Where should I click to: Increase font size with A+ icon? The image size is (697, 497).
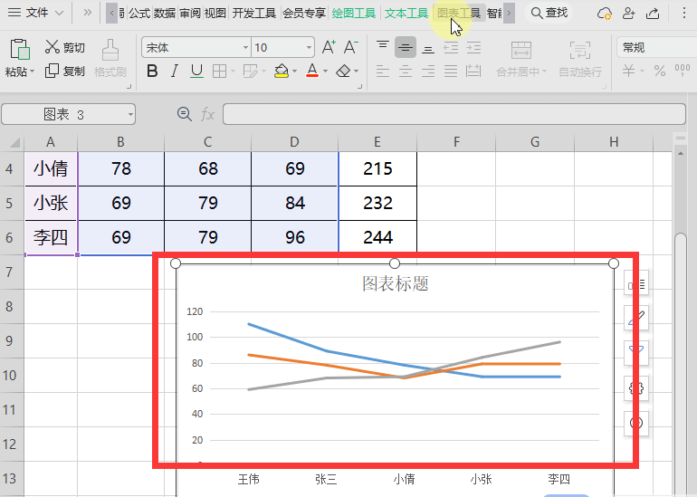(329, 47)
